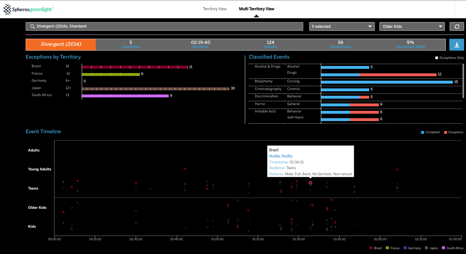Click the Japan color swatch in the timeline legend
466x254 pixels.
(x=427, y=248)
